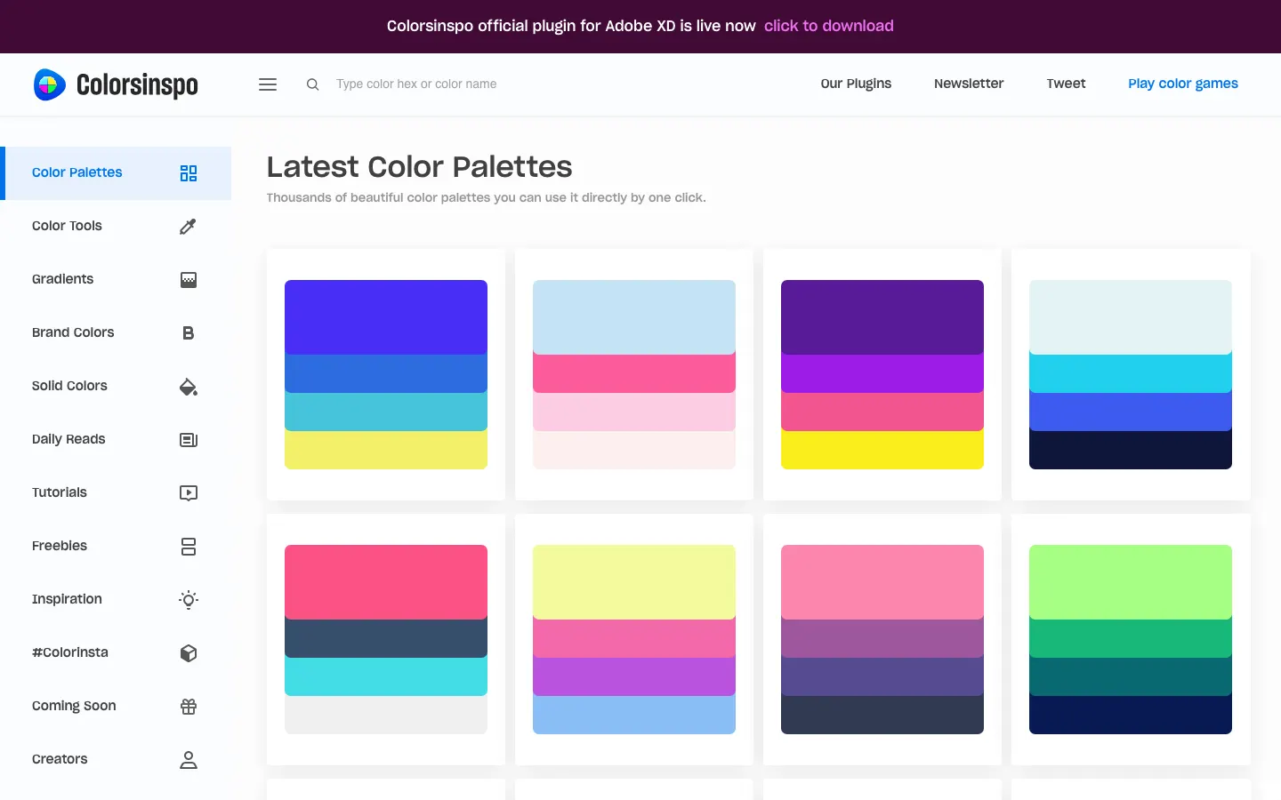Click the Colorsinspo logo
Viewport: 1281px width, 800px height.
click(116, 84)
